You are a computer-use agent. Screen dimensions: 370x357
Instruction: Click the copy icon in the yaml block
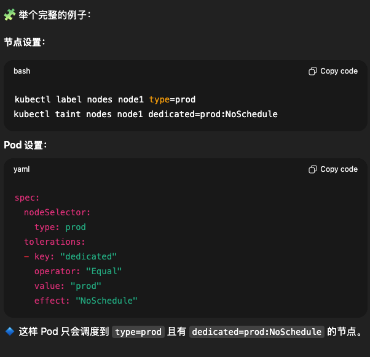(313, 169)
